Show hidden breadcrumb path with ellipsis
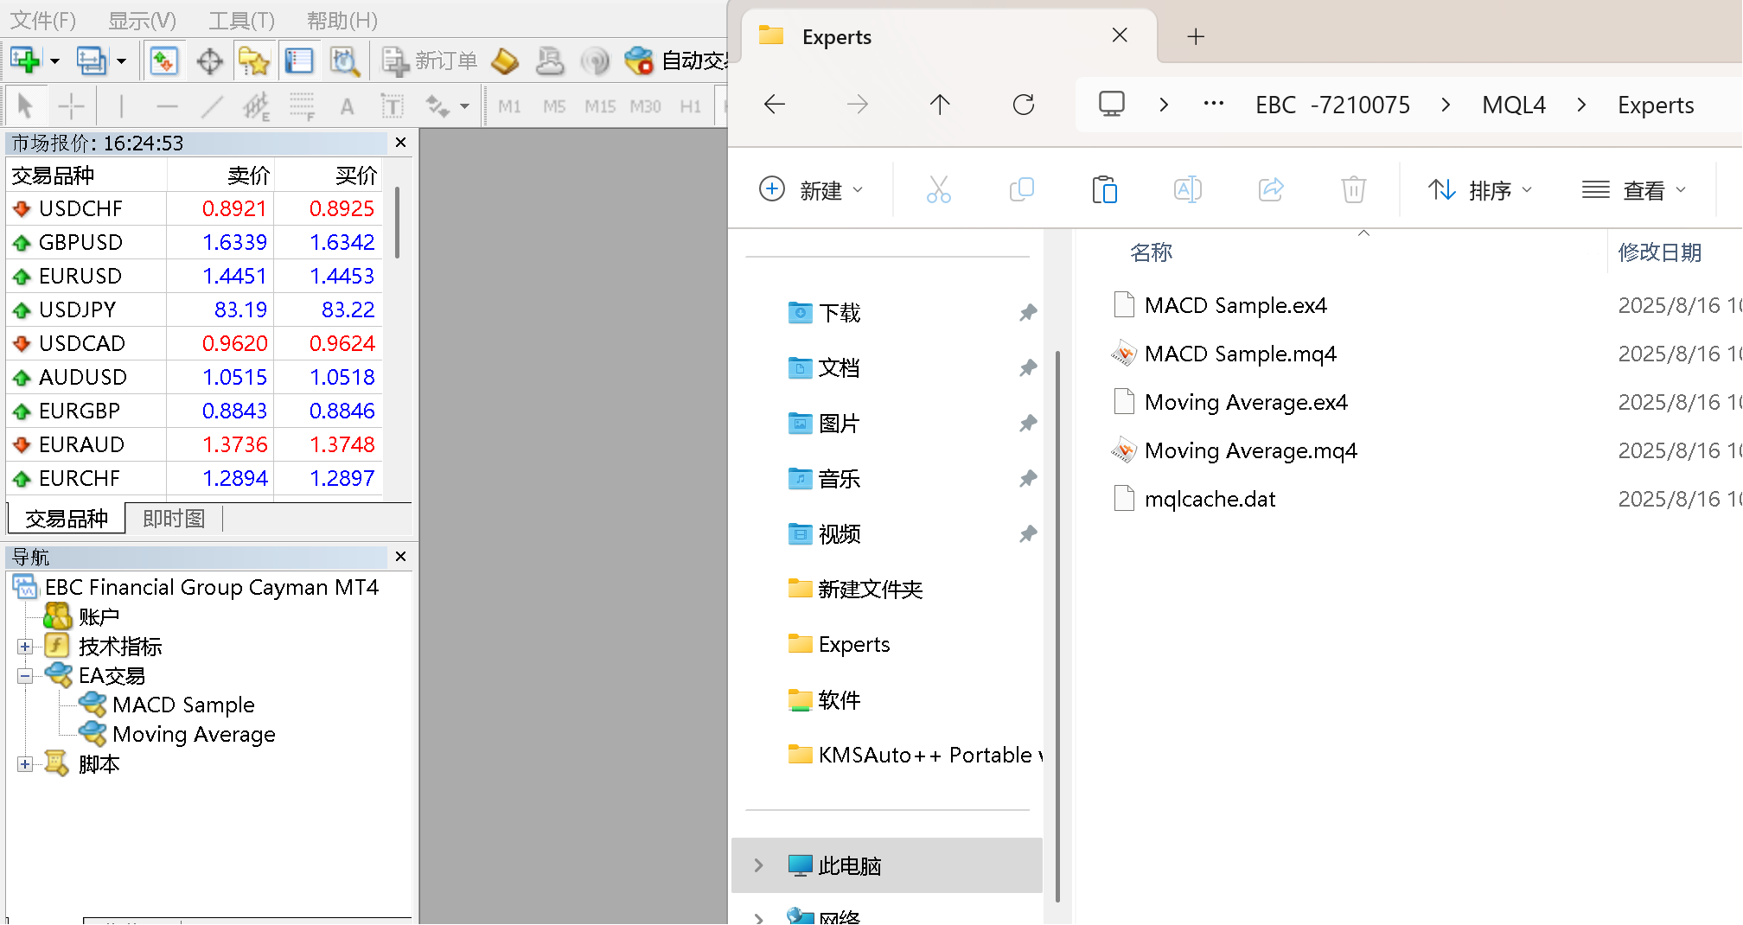Image resolution: width=1743 pixels, height=925 pixels. click(1214, 104)
